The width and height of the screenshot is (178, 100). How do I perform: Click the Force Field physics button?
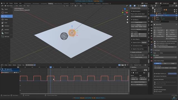coord(159,30)
